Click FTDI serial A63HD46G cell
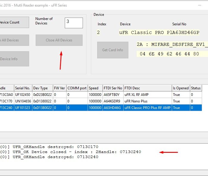 click(113, 108)
